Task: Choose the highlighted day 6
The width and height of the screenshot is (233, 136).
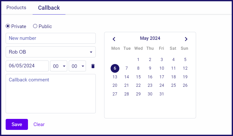Action: point(115,68)
